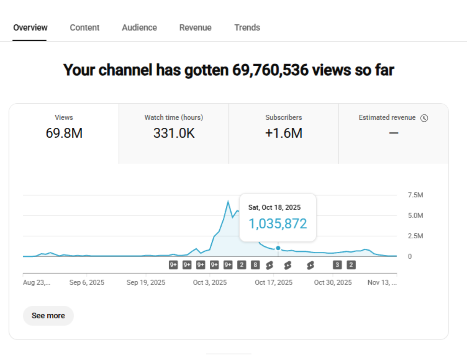Open the Trends tab
This screenshot has width=467, height=360.
coord(247,27)
